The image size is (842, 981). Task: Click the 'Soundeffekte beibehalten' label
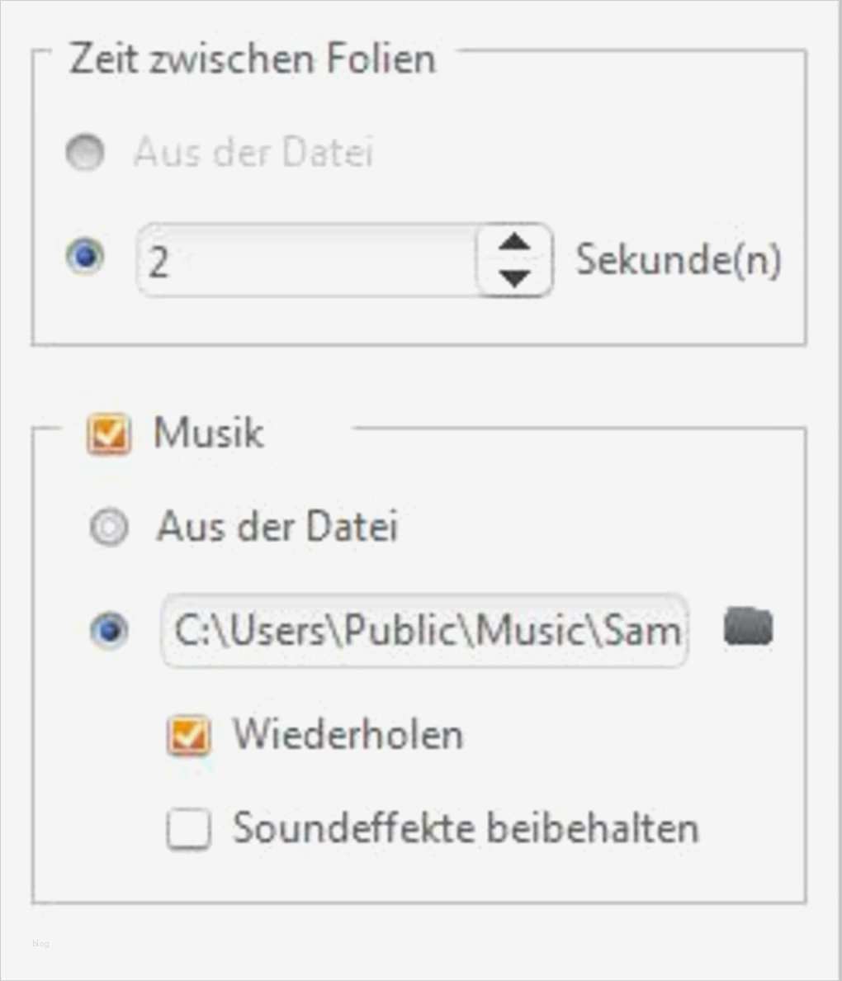(466, 827)
